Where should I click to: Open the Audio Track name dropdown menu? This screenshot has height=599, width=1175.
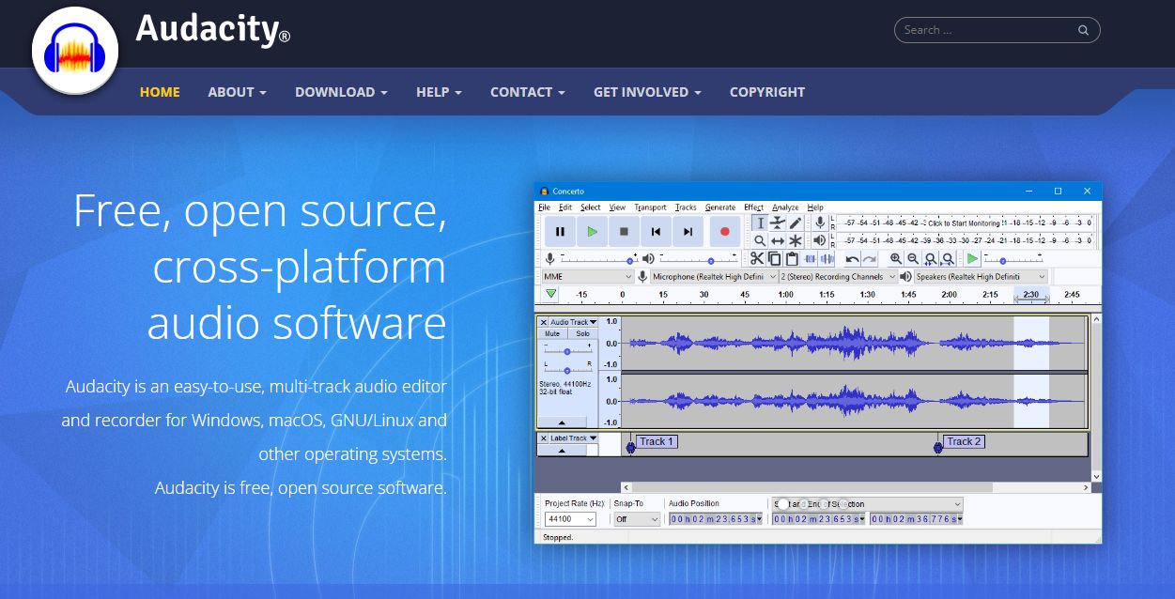(574, 322)
